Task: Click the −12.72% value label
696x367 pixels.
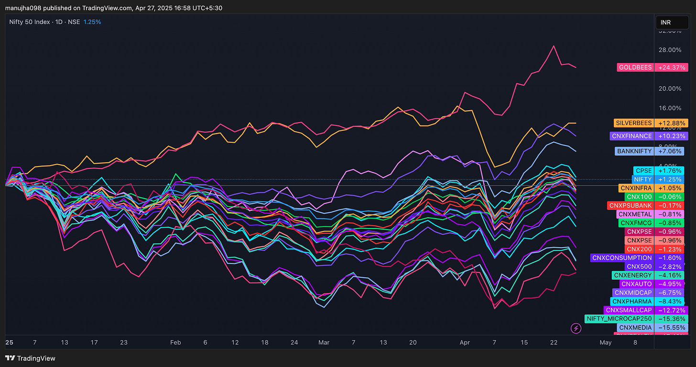Action: (x=671, y=310)
